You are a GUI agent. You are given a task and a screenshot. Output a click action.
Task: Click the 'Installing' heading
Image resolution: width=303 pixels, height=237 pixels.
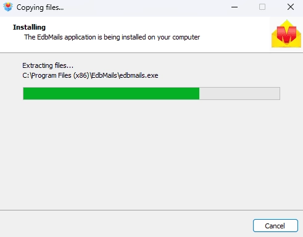(x=29, y=27)
